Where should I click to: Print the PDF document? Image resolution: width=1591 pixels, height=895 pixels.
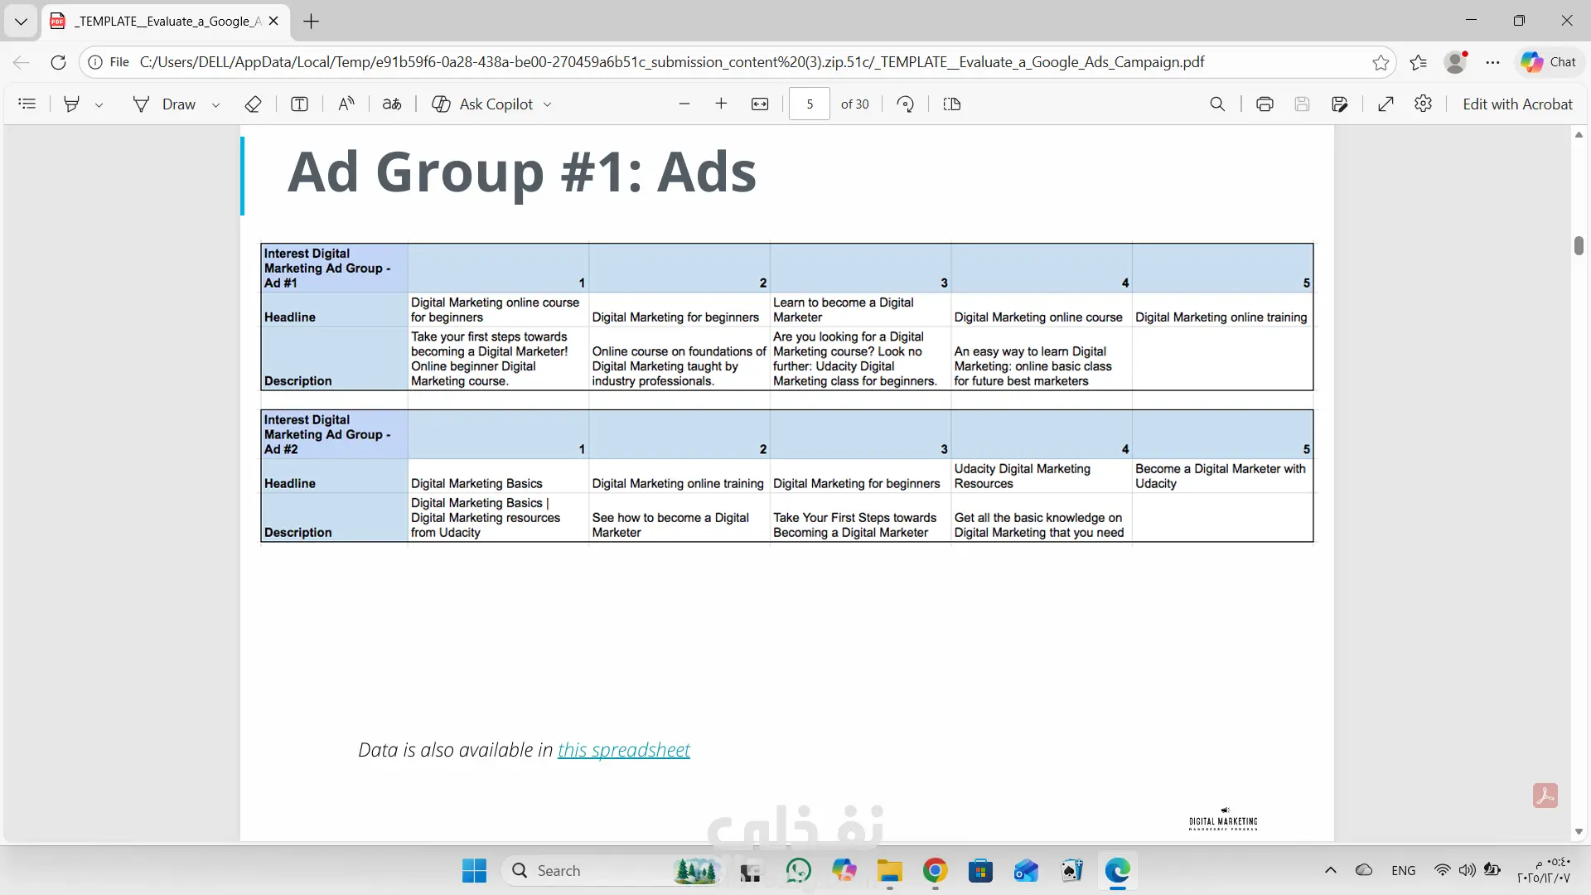coord(1265,104)
